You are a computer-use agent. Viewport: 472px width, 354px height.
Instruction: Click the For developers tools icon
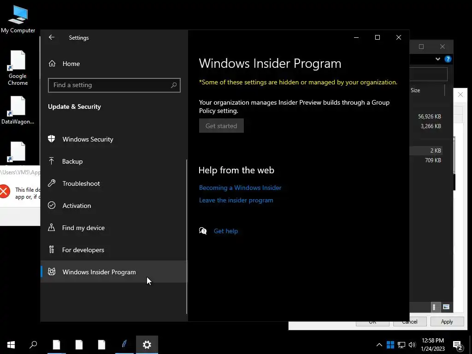[52, 249]
